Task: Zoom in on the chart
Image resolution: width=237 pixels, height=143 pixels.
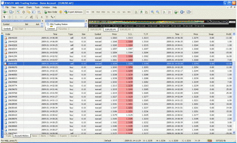Action: pyautogui.click(x=152, y=12)
